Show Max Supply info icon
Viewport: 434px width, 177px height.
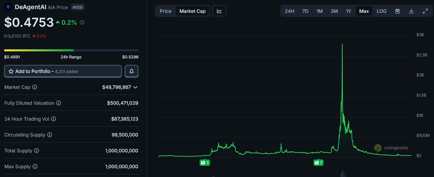click(35, 167)
